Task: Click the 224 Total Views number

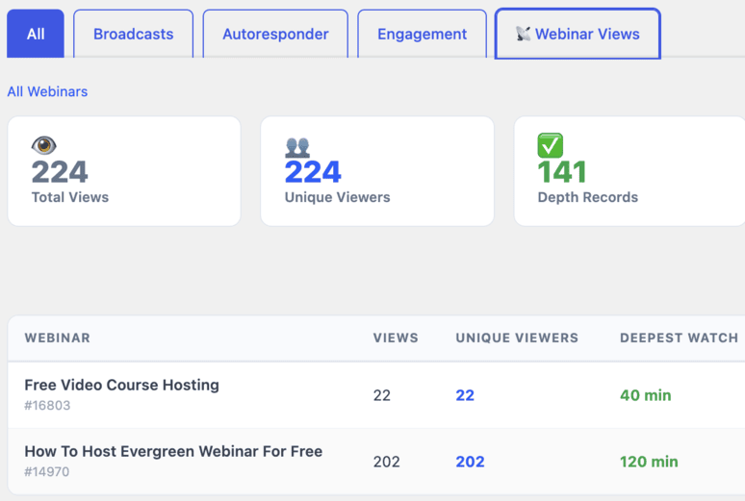Action: 60,172
